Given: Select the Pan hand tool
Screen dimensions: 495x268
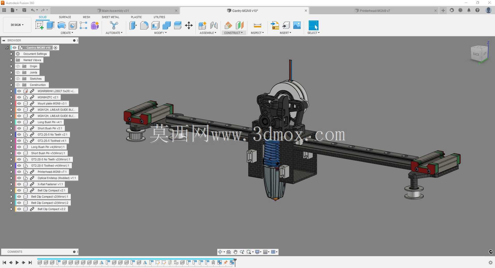Looking at the screenshot, I should coord(235,252).
